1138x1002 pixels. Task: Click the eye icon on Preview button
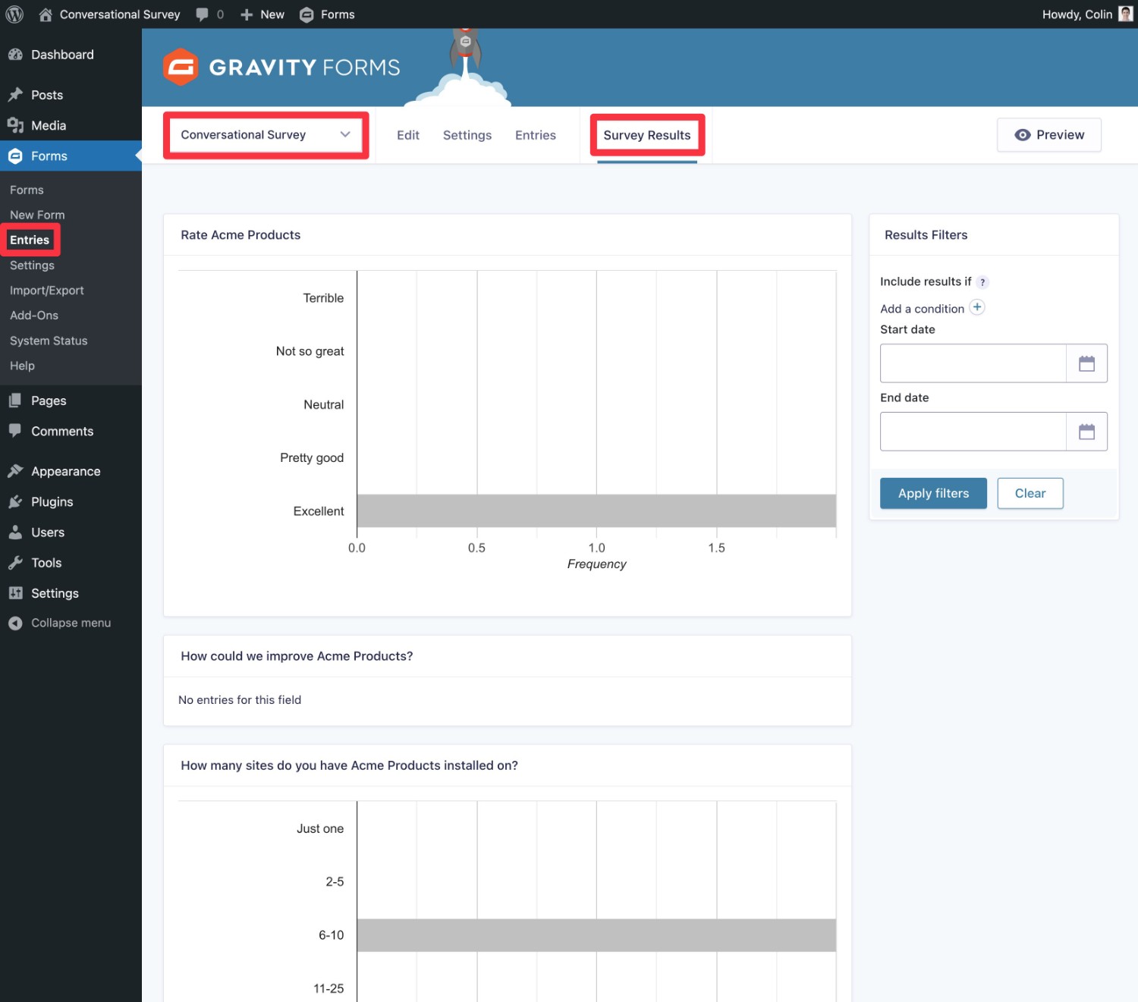[x=1023, y=135]
